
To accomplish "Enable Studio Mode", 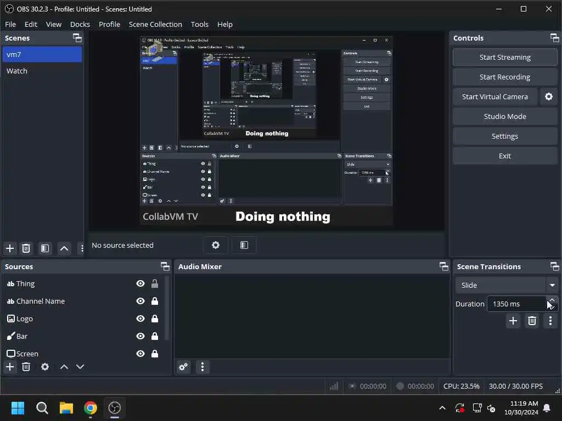I will coord(505,116).
